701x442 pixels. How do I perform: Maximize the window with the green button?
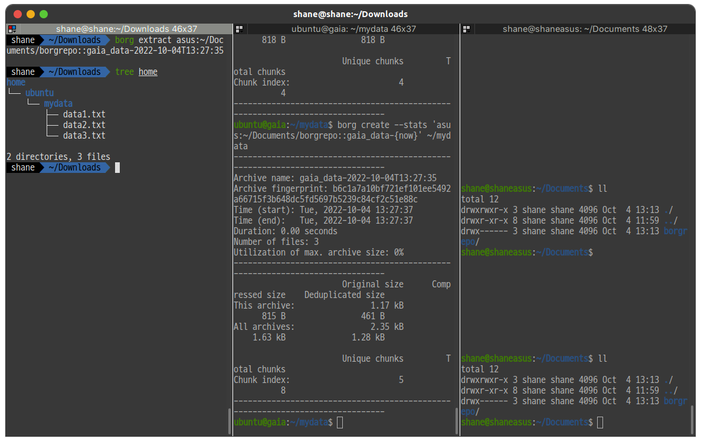pos(44,14)
